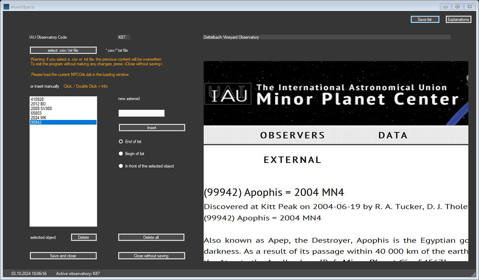Open the Explanations dialog
The width and height of the screenshot is (479, 280).
(458, 20)
